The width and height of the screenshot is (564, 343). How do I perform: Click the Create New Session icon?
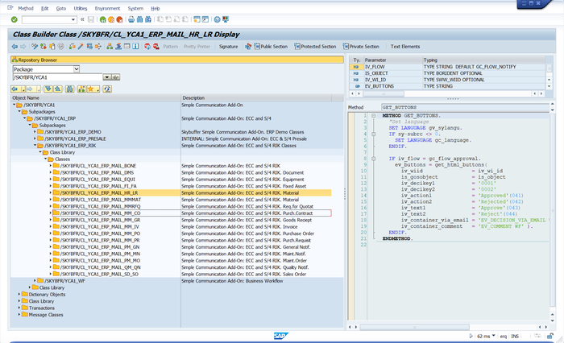pos(197,19)
